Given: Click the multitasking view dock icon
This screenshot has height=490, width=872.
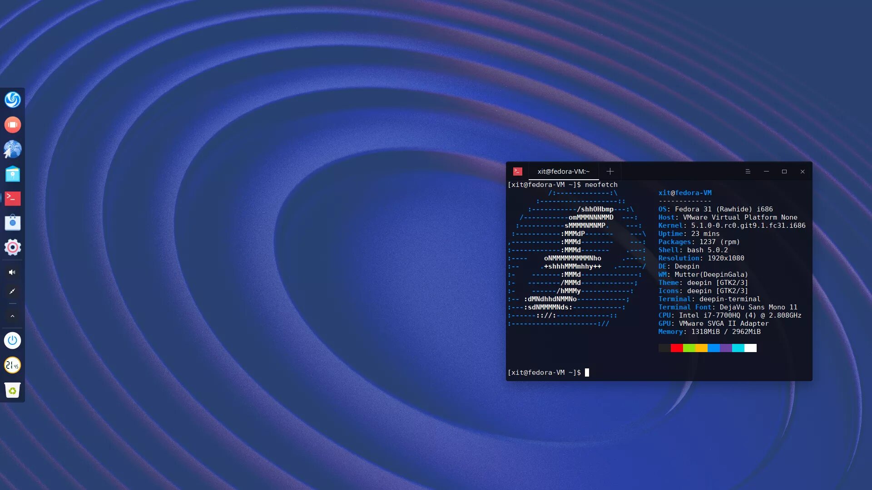Looking at the screenshot, I should point(12,125).
